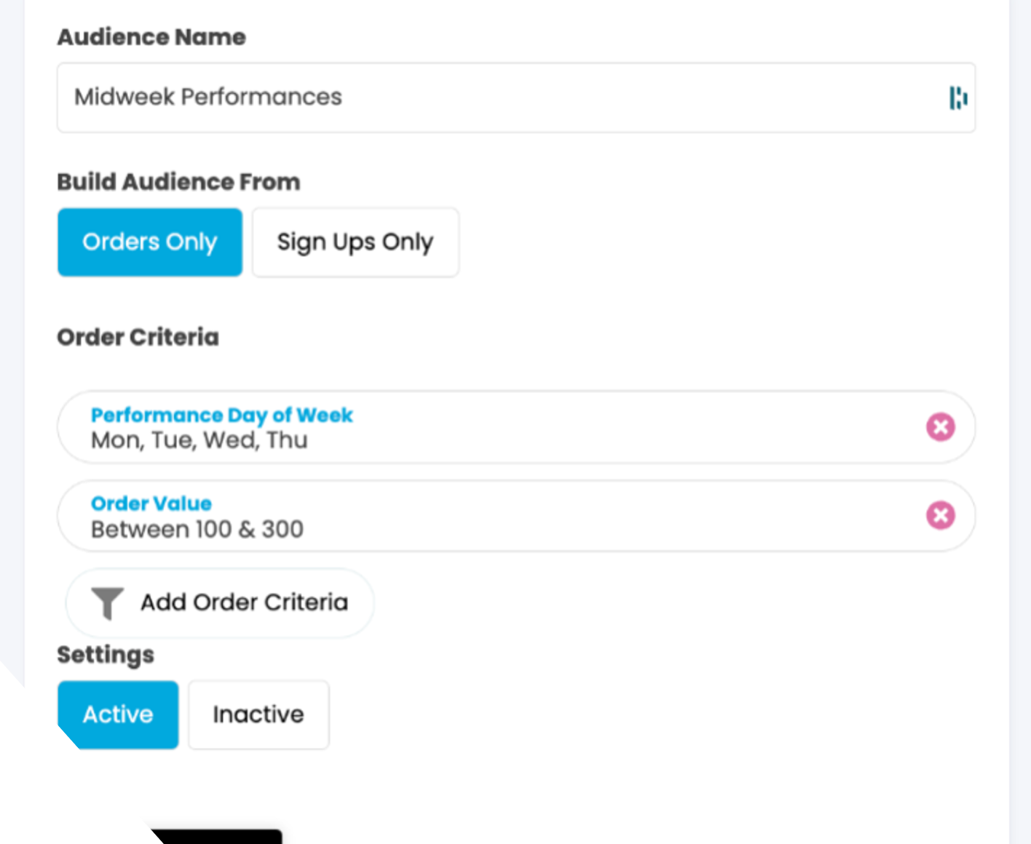Click the pink X beside Between 100 & 300
1031x844 pixels.
[941, 516]
